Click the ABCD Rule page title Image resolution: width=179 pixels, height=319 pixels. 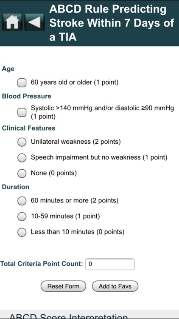point(112,23)
